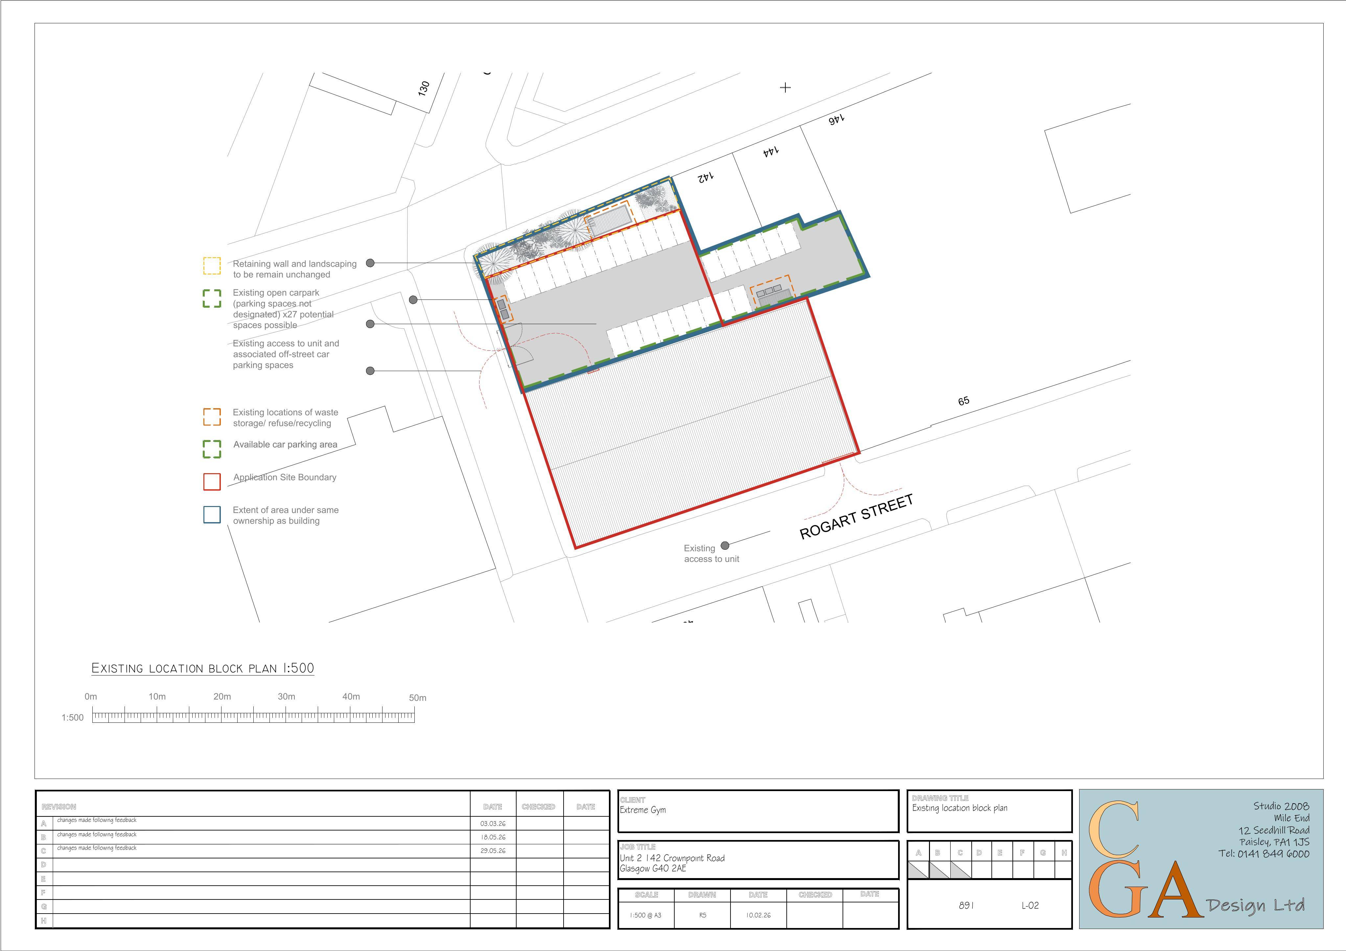Click the yellow dashed retaining wall legend symbol
This screenshot has height=951, width=1346.
pyautogui.click(x=212, y=266)
